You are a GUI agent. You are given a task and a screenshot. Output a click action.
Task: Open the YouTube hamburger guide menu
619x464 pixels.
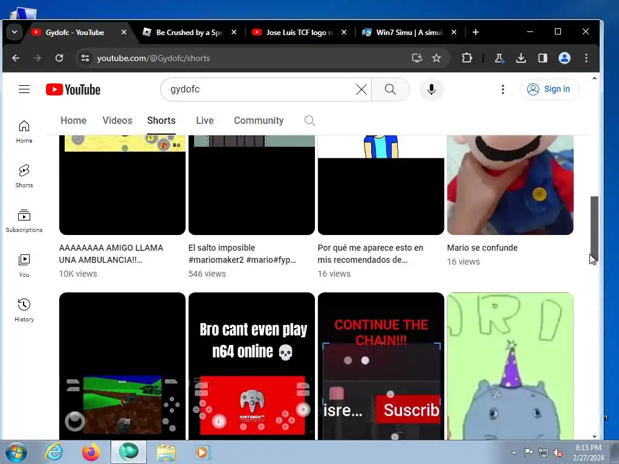tap(24, 89)
